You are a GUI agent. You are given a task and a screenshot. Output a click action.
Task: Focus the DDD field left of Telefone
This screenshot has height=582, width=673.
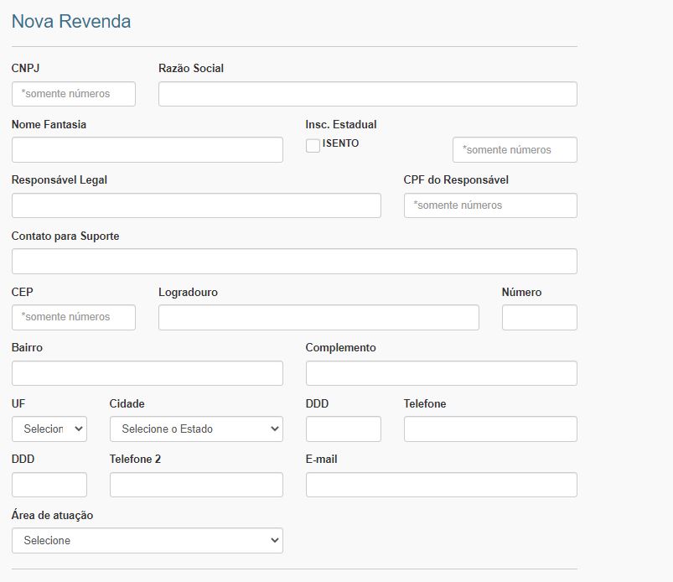tap(343, 429)
